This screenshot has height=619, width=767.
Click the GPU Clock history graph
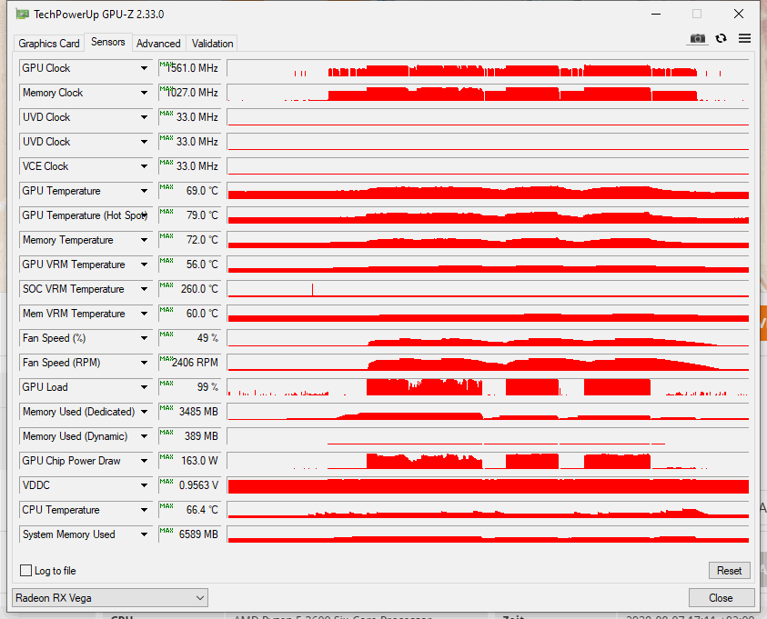(x=489, y=68)
